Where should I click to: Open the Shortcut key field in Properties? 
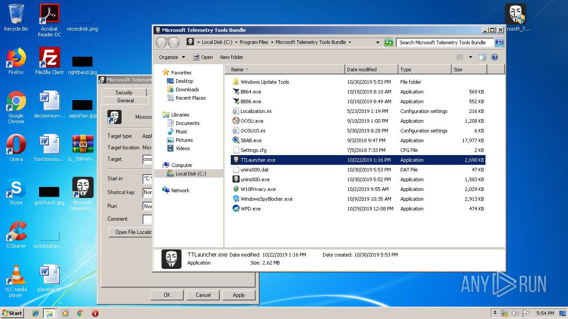click(147, 192)
